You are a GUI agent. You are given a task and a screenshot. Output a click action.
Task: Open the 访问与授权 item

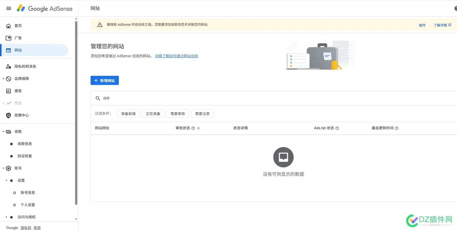point(26,217)
